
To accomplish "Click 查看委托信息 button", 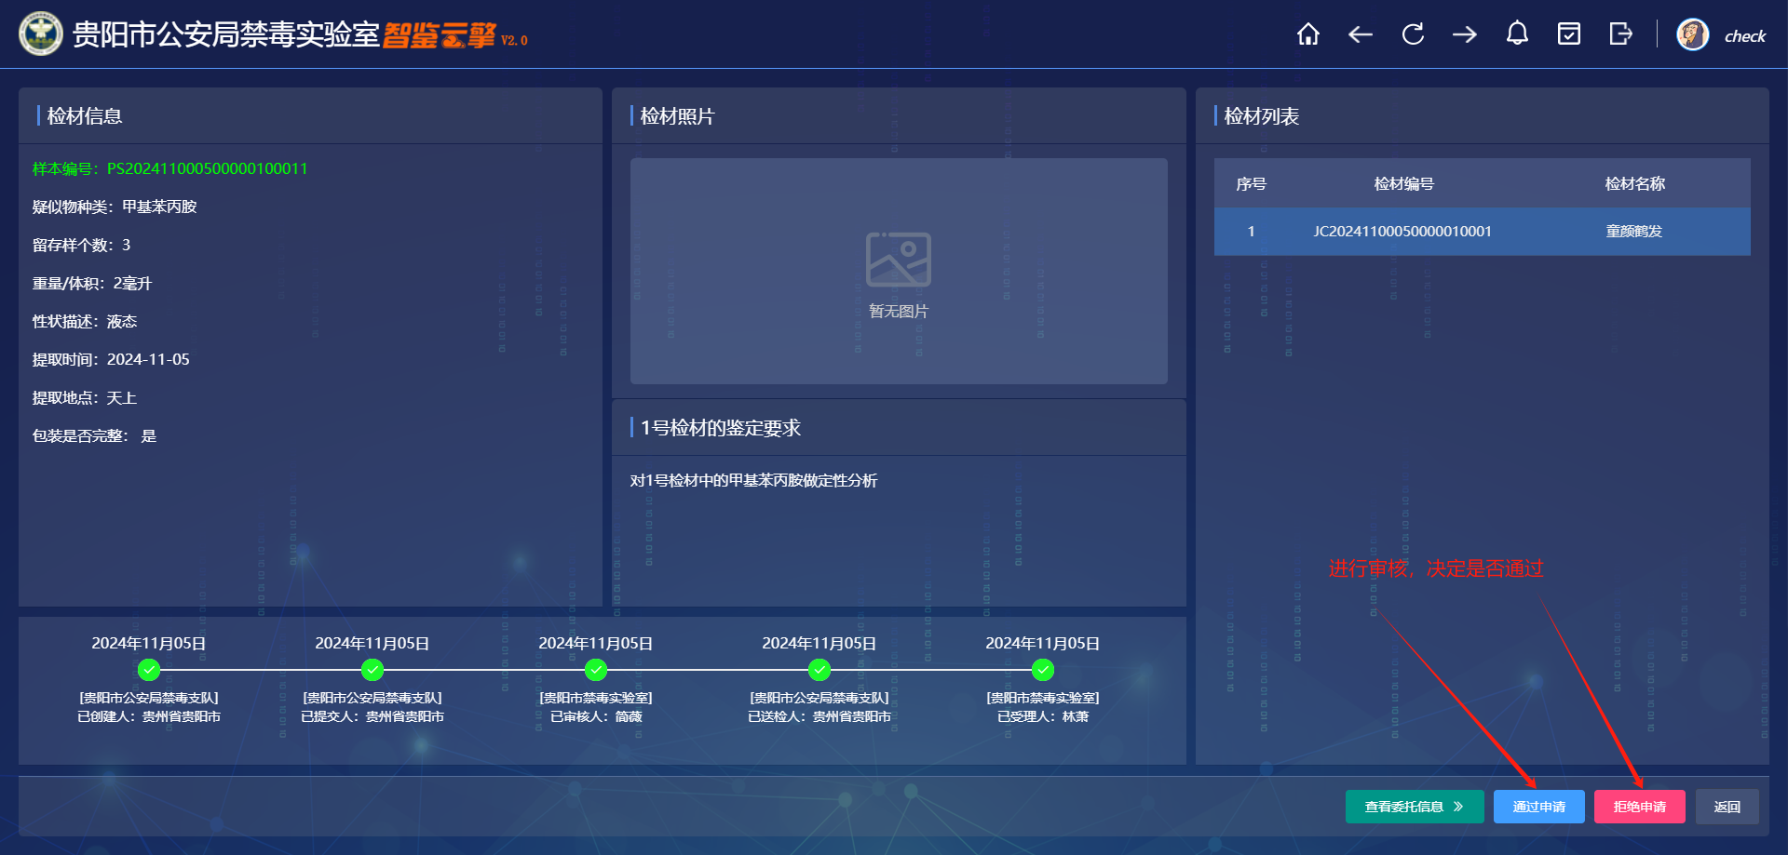I will pos(1414,807).
